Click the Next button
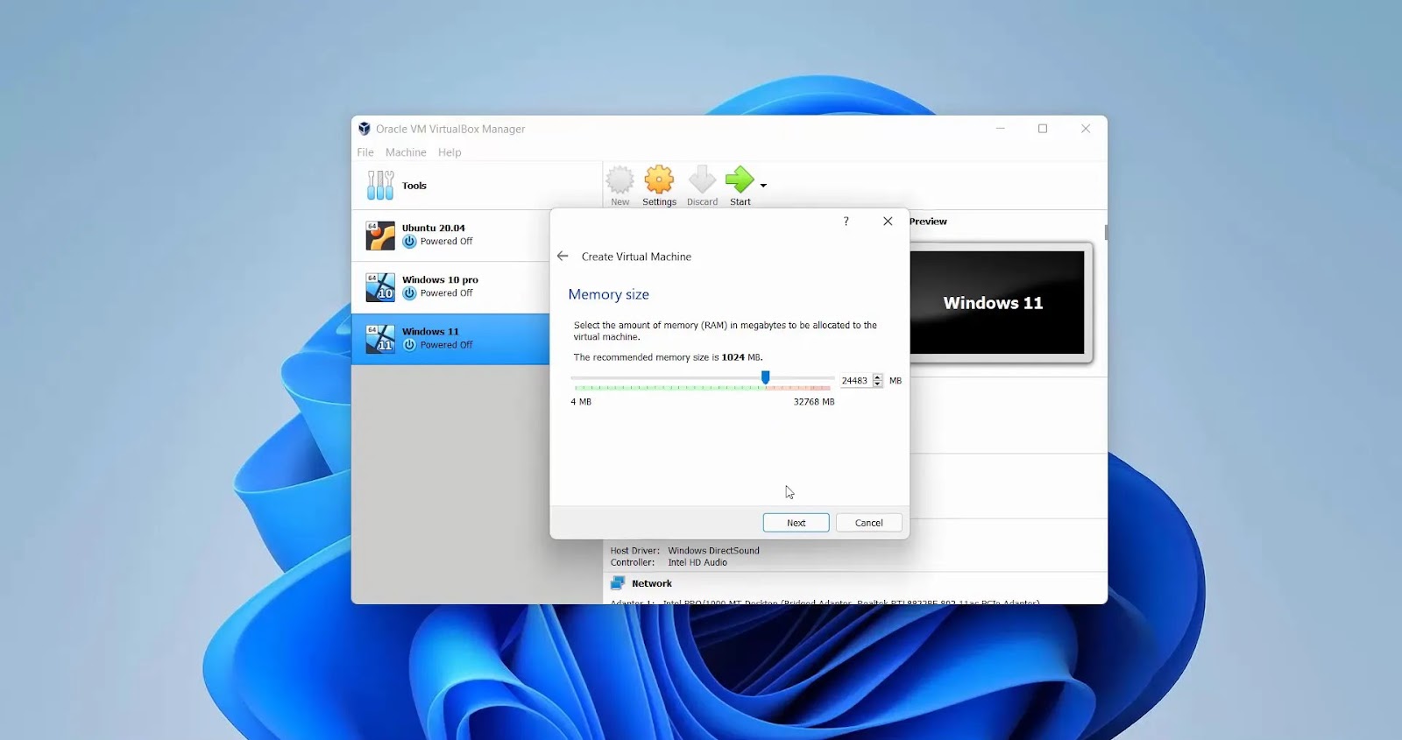Screen dimensions: 1402x740 pos(796,523)
